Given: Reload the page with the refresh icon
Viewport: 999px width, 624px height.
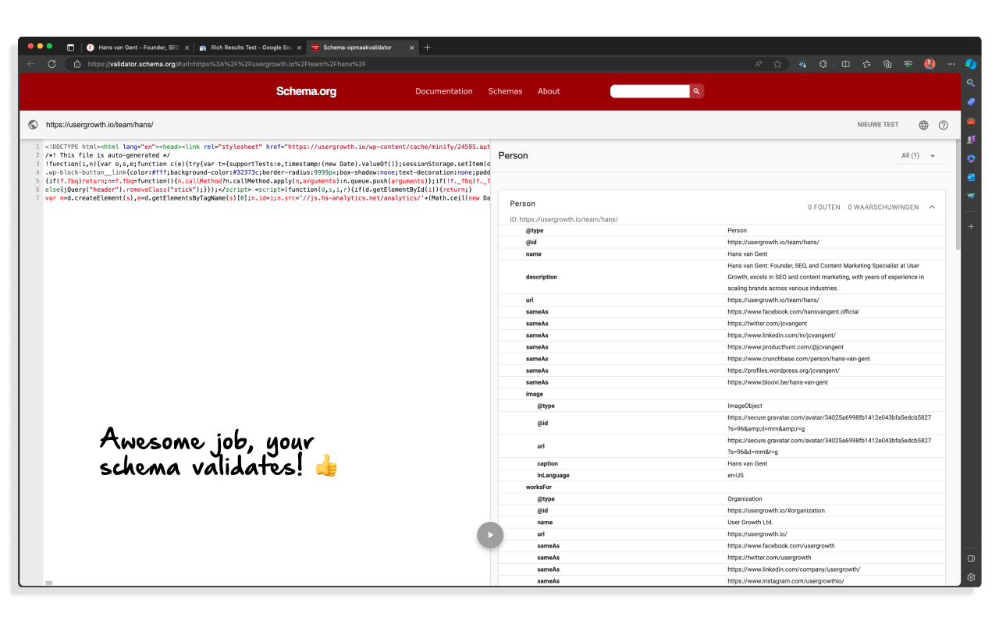Looking at the screenshot, I should click(x=52, y=64).
